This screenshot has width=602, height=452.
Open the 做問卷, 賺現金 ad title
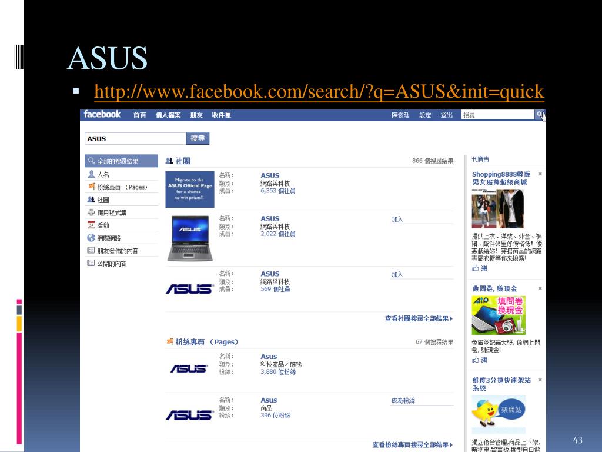click(494, 288)
